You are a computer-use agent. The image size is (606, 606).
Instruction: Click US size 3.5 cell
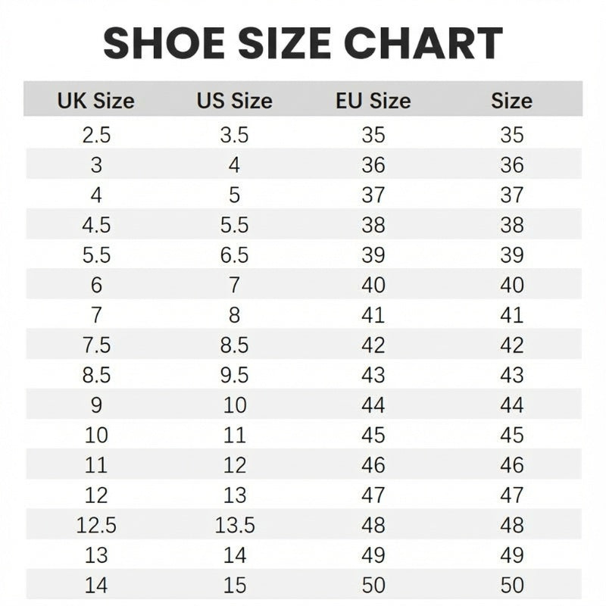pos(234,135)
